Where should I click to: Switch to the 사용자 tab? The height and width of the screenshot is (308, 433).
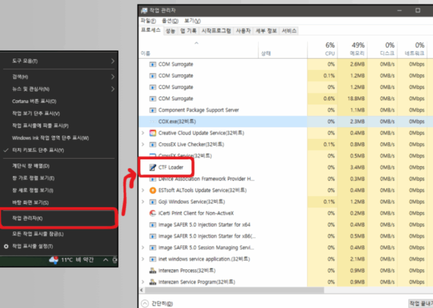243,31
